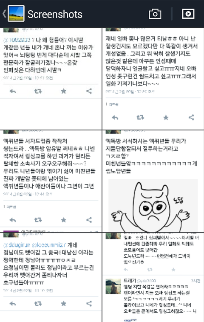Tap favorite star in middle-left tweet screenshot

[x=63, y=220]
